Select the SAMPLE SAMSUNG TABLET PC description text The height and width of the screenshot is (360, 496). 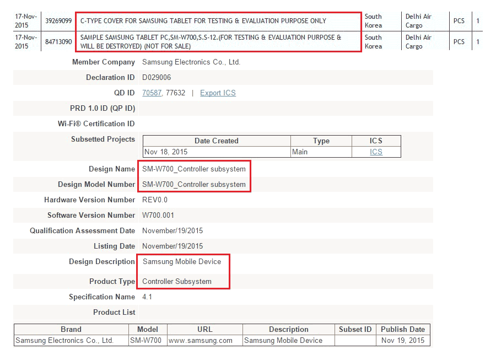pos(211,42)
